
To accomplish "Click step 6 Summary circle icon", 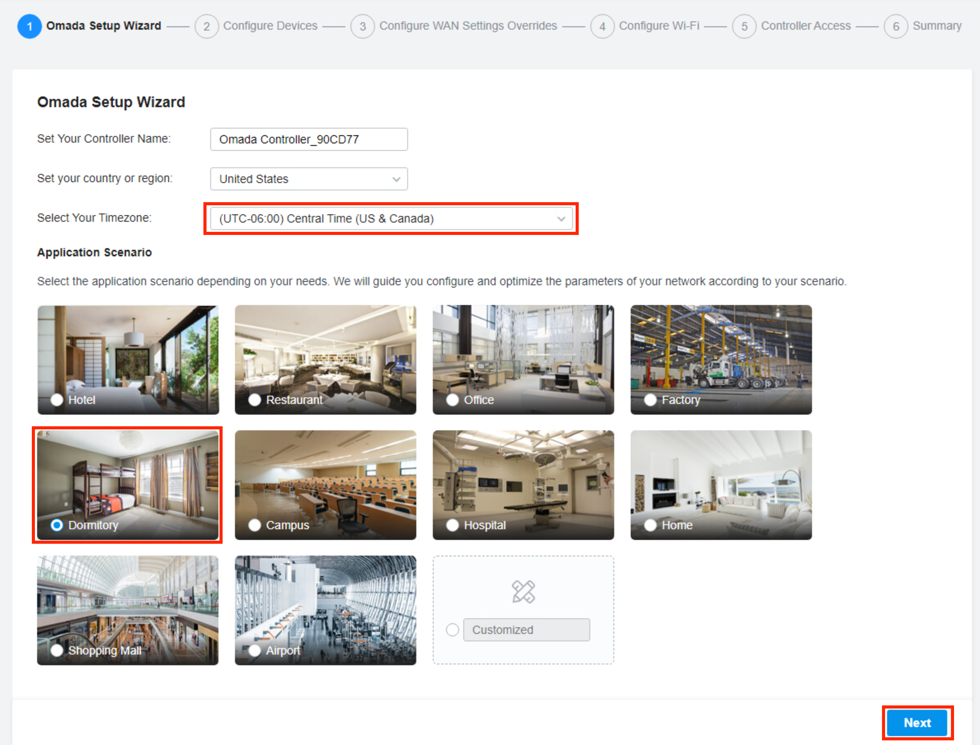I will [896, 27].
